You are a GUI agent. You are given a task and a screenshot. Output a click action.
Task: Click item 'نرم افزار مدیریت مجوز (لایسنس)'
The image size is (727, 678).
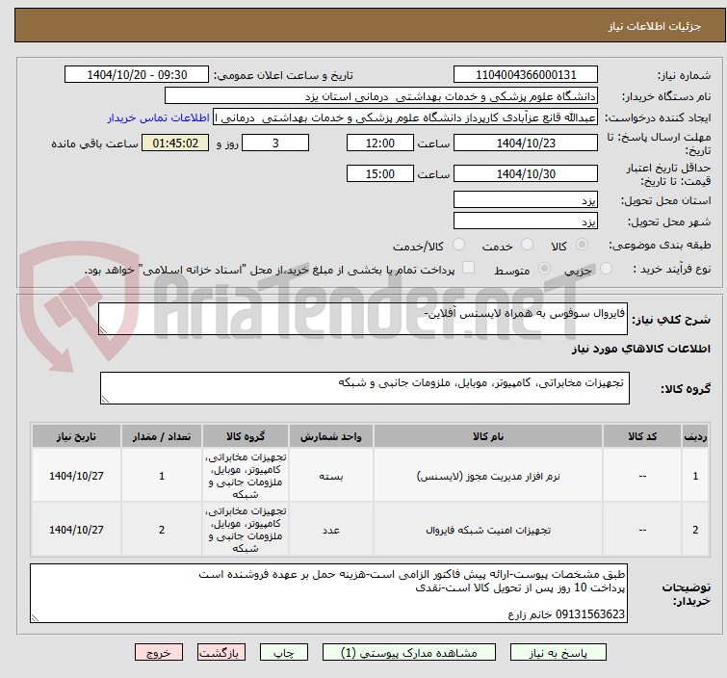pos(488,477)
